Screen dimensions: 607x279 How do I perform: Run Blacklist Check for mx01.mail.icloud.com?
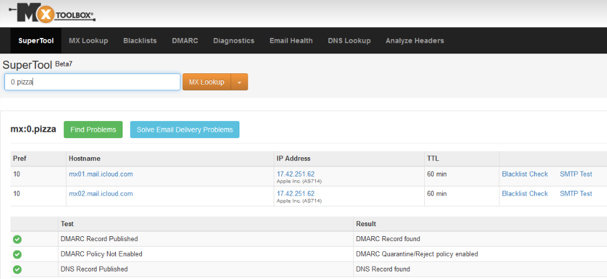pyautogui.click(x=525, y=174)
